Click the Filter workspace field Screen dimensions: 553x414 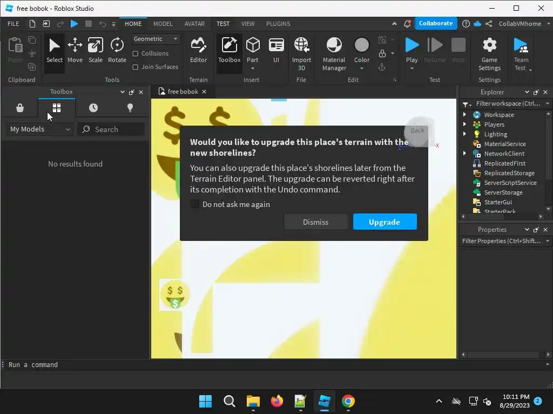point(508,103)
